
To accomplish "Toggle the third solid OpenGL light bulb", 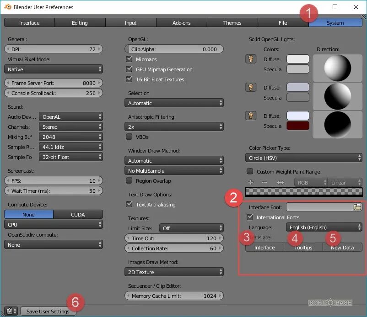I will (x=251, y=116).
